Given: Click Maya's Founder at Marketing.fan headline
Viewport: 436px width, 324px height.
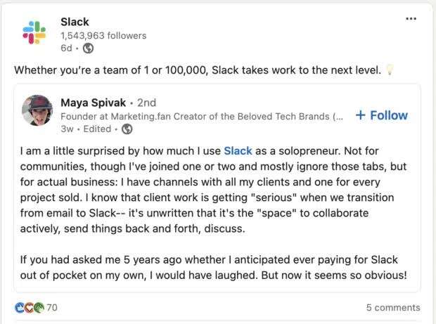Looking at the screenshot, I should pos(202,116).
